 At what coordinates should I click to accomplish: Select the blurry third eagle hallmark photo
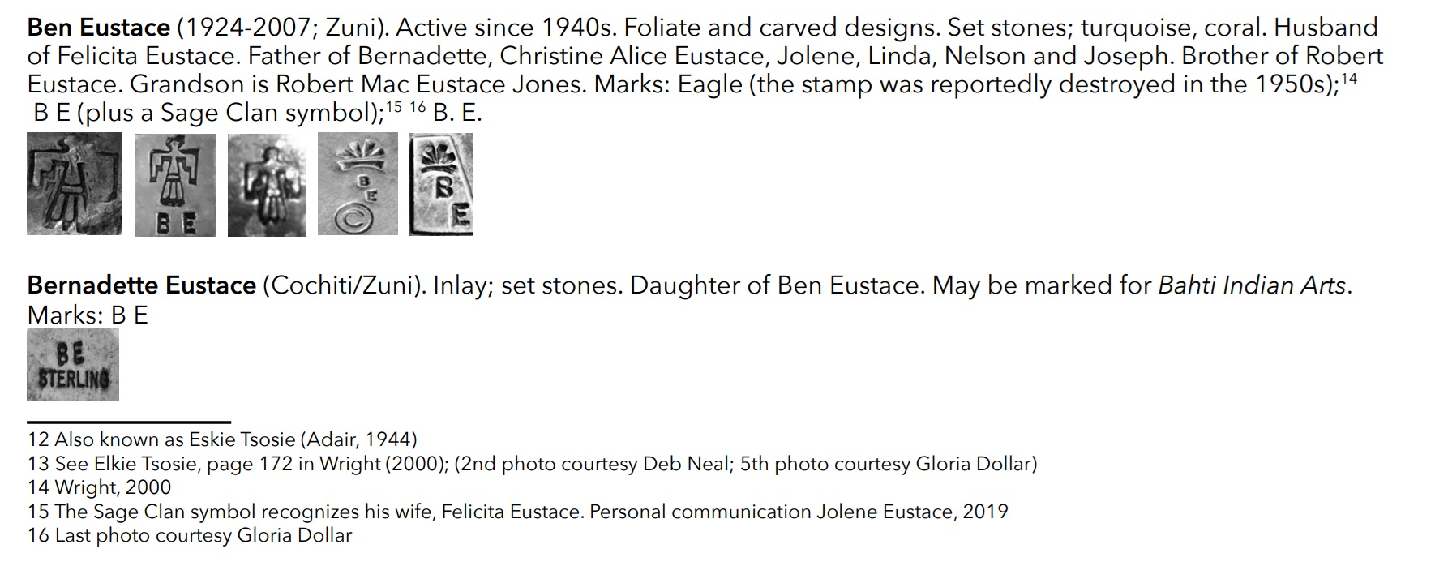(267, 185)
